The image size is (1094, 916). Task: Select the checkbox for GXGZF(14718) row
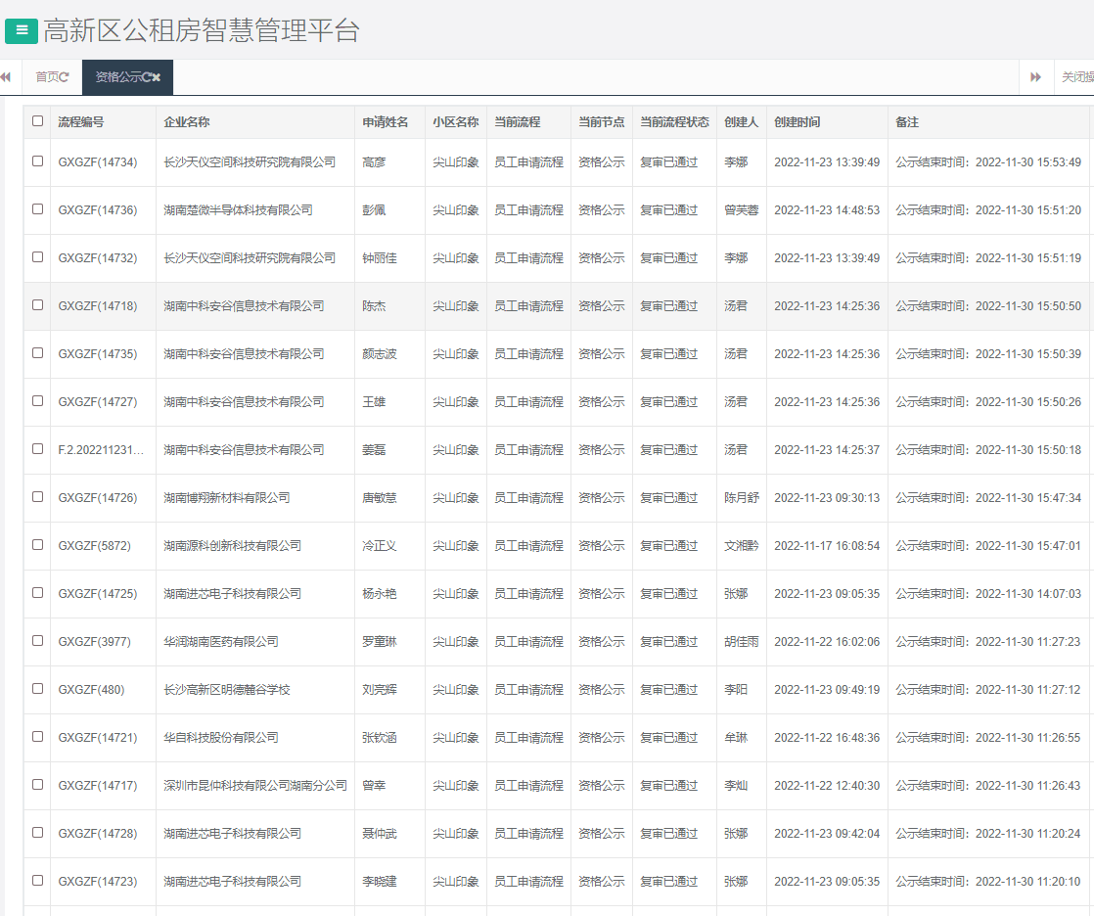click(x=37, y=305)
